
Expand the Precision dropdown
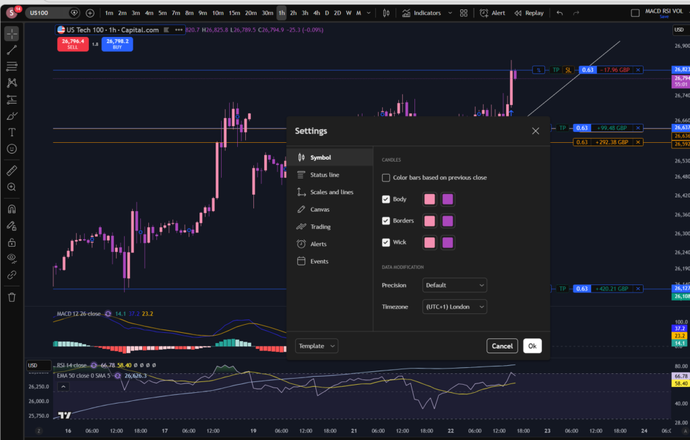coord(455,285)
